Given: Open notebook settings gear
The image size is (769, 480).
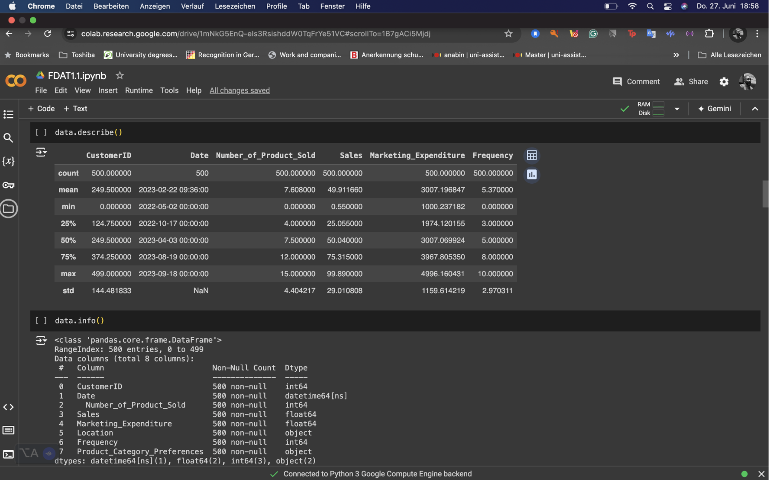Looking at the screenshot, I should [x=724, y=81].
